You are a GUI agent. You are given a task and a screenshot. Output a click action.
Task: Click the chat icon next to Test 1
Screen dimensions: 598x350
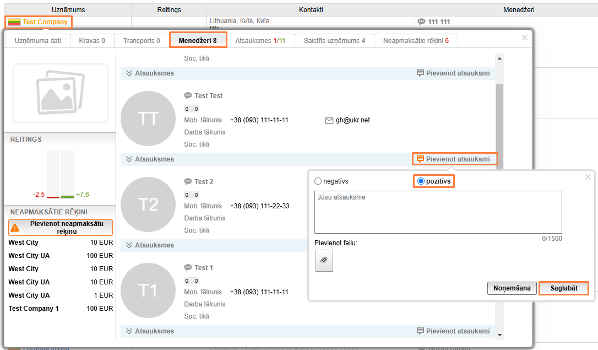pyautogui.click(x=188, y=268)
